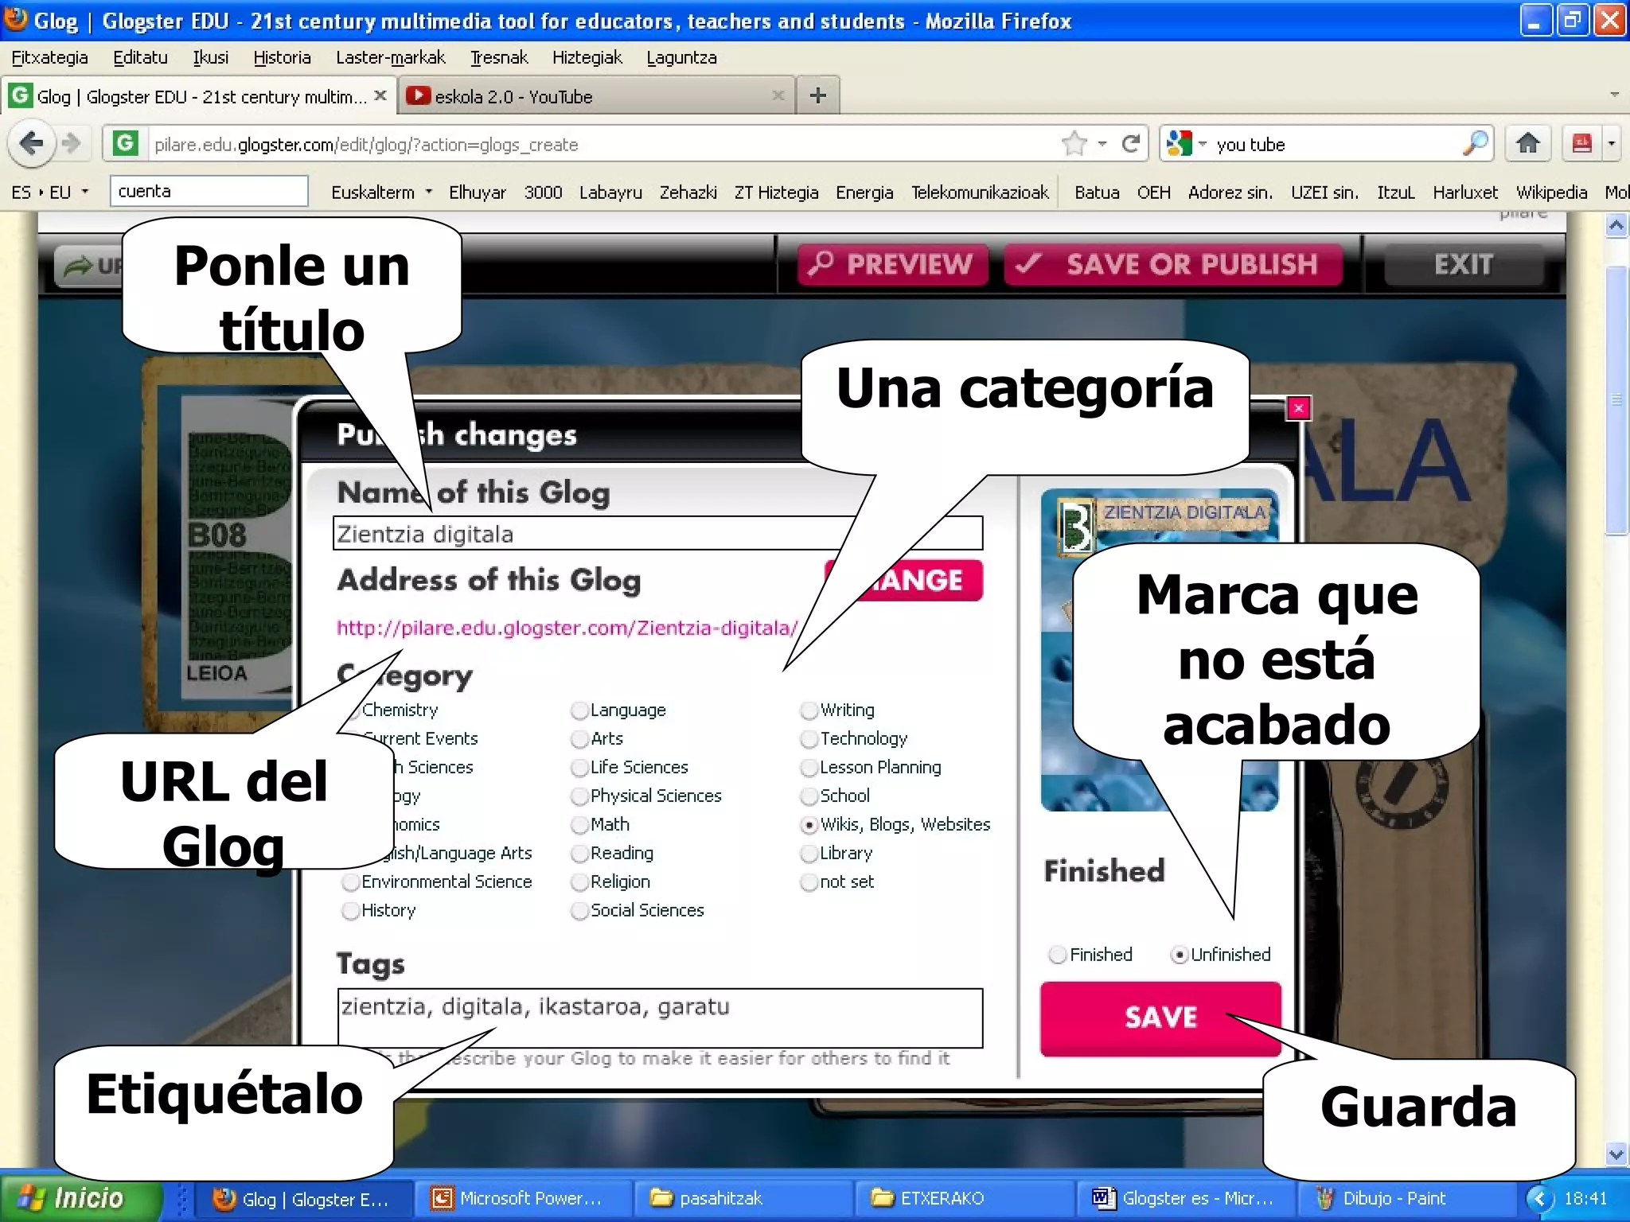
Task: Click the EXIT button
Action: [x=1463, y=264]
